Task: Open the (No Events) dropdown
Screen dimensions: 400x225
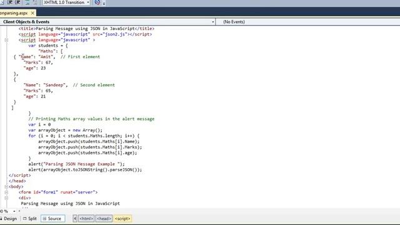Action: point(308,22)
